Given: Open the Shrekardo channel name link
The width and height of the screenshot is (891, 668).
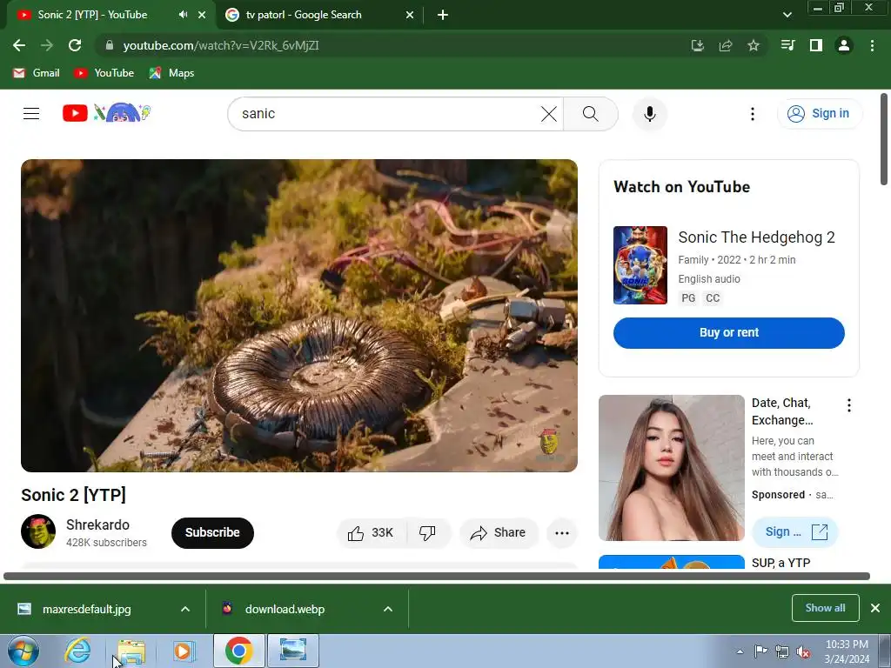Looking at the screenshot, I should click(97, 524).
